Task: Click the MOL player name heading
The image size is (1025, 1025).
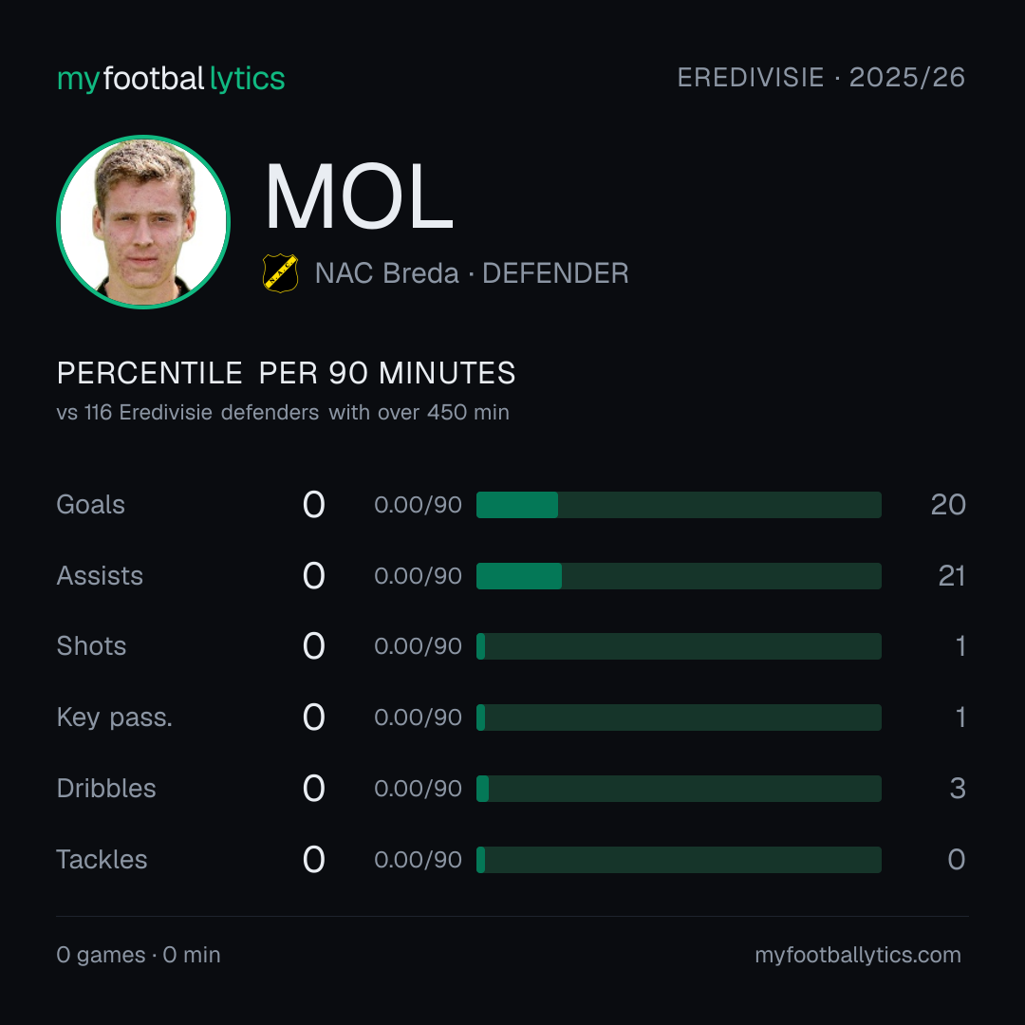Action: point(359,196)
